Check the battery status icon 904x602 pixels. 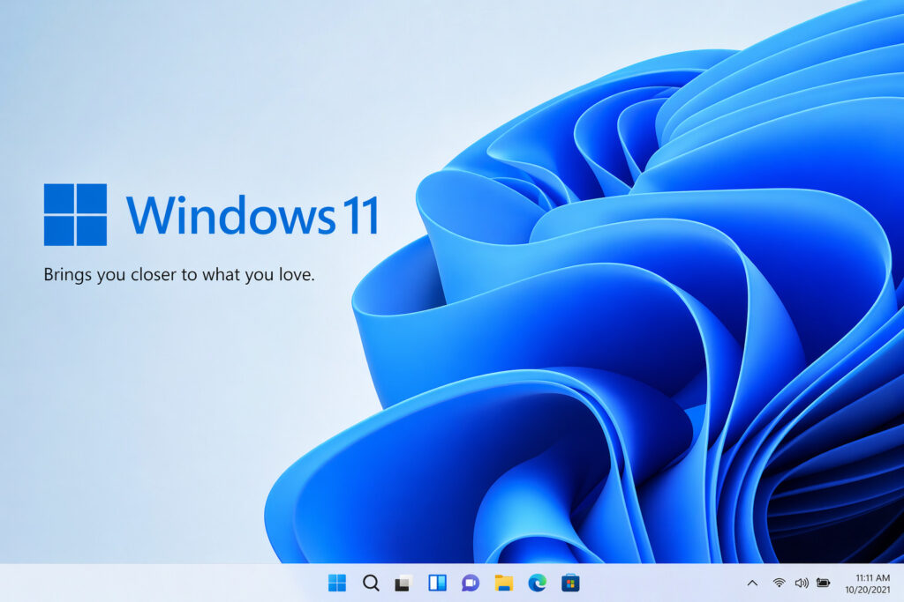[x=823, y=583]
